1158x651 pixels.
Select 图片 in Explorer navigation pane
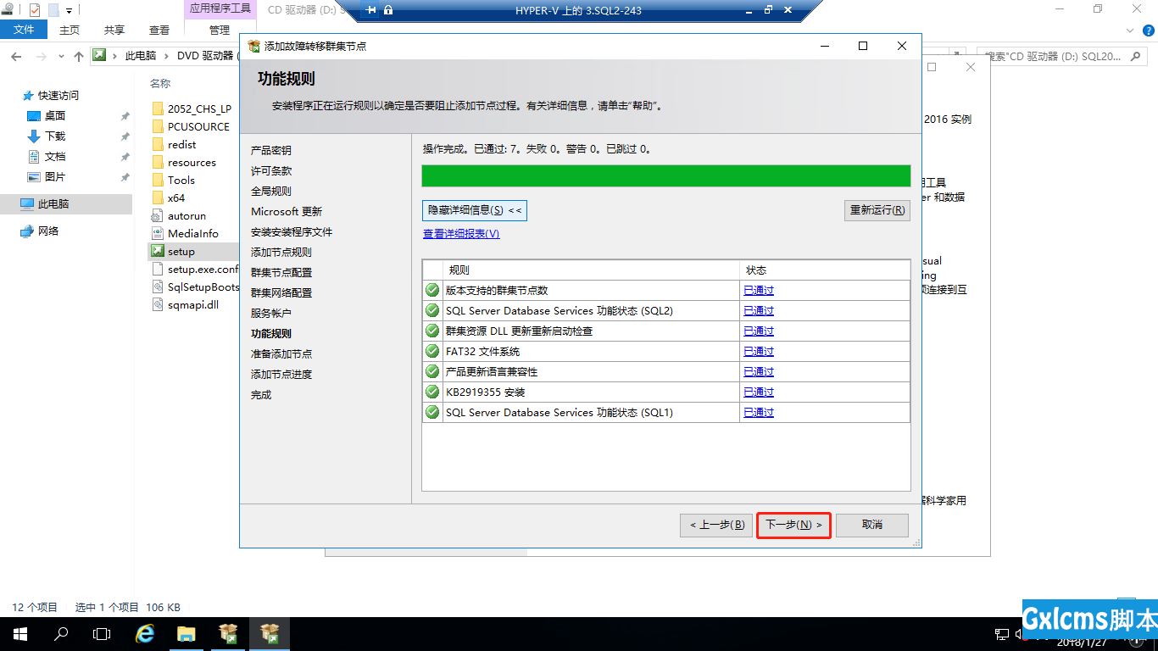(x=55, y=176)
